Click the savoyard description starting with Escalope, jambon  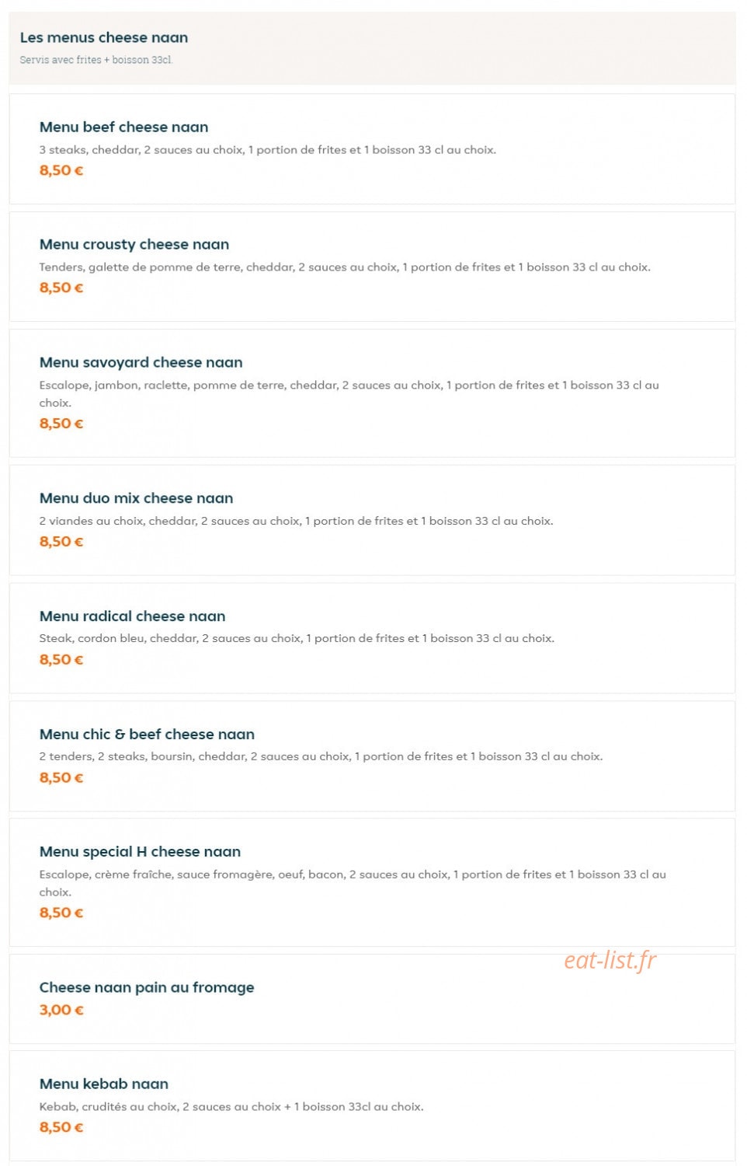(349, 393)
